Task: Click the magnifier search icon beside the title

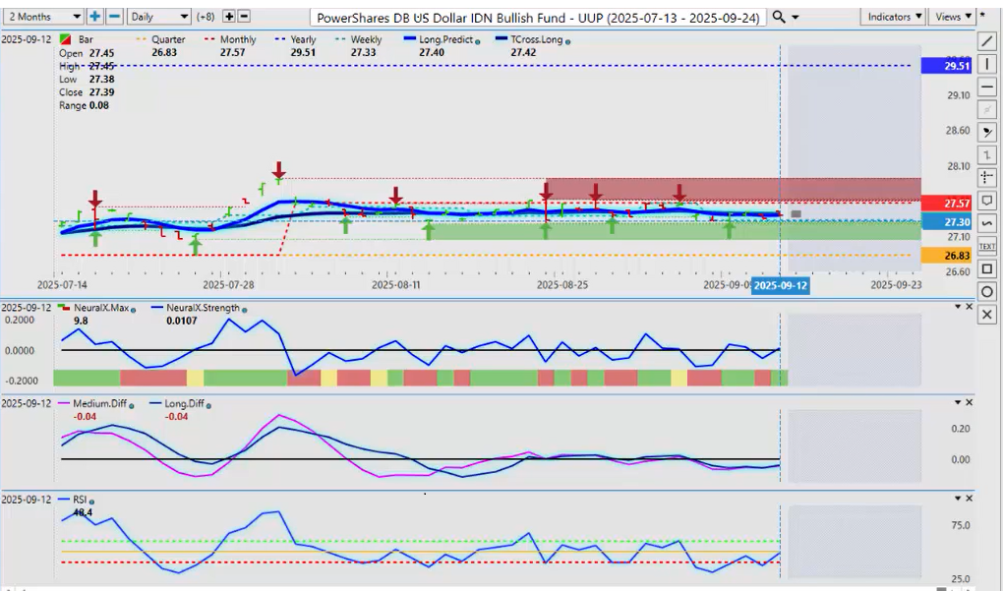Action: tap(779, 17)
